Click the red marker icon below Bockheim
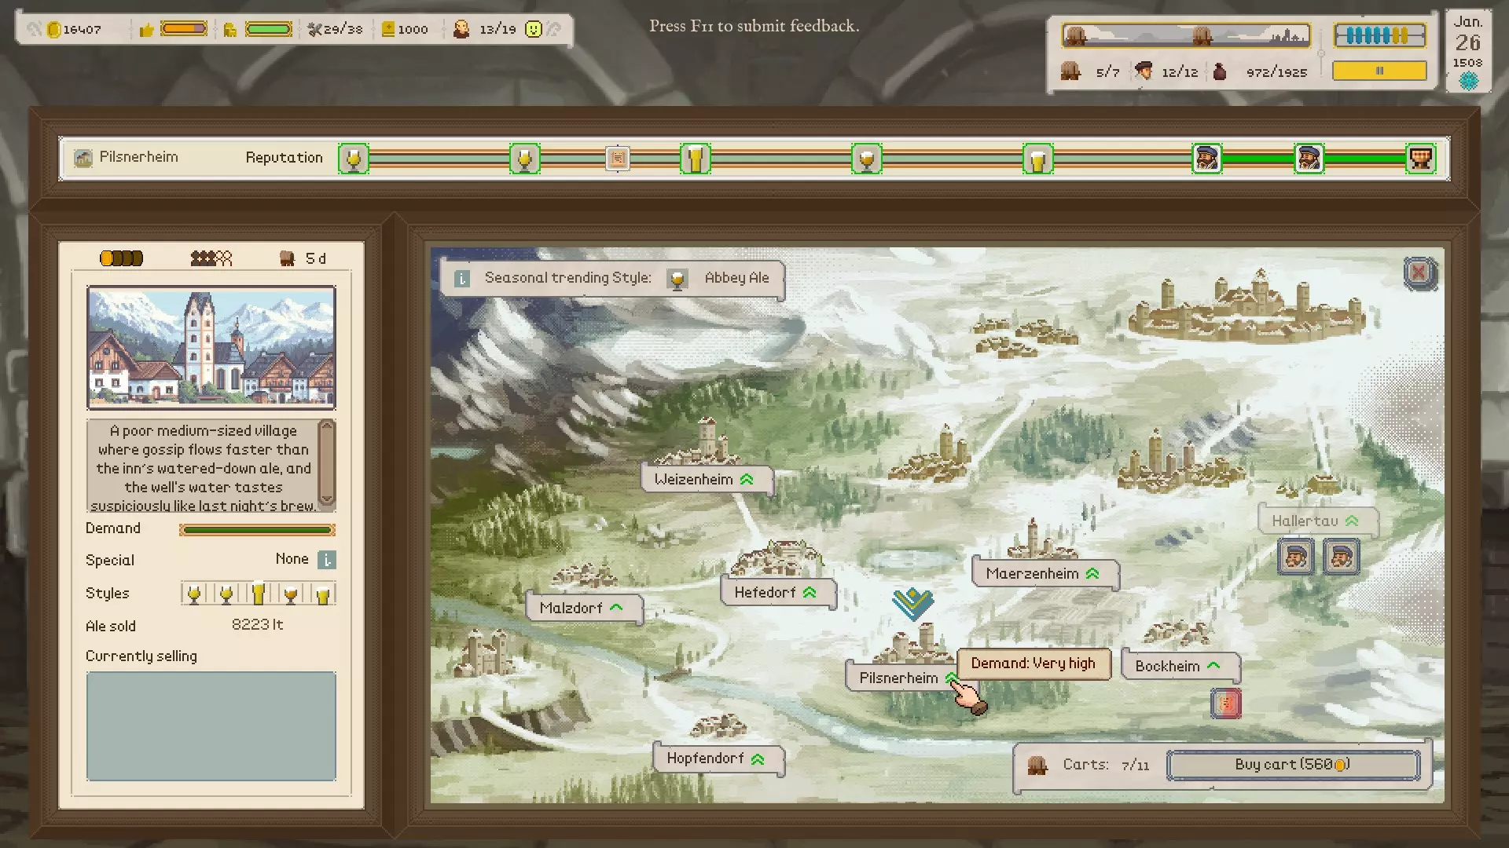The height and width of the screenshot is (848, 1509). point(1225,704)
